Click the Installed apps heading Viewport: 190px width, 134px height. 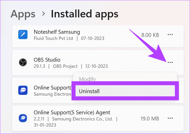(85, 14)
